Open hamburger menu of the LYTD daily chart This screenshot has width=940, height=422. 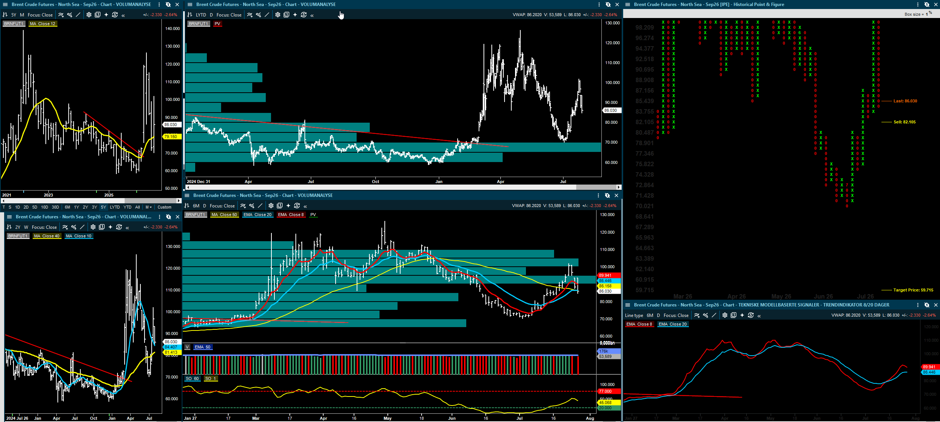[x=190, y=5]
